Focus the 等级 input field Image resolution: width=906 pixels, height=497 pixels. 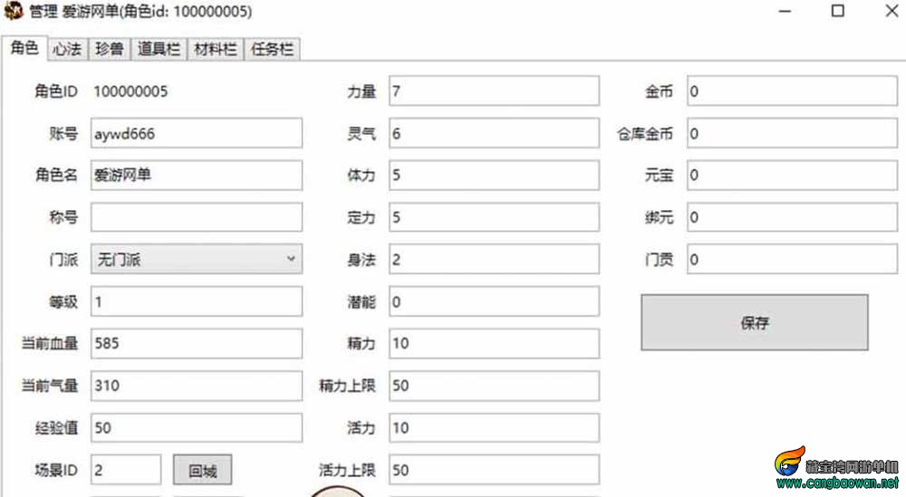coord(197,301)
